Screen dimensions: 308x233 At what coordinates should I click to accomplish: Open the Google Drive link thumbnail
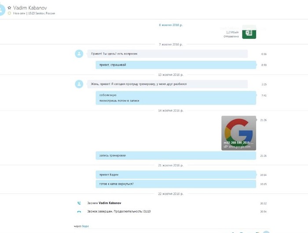tap(238, 133)
